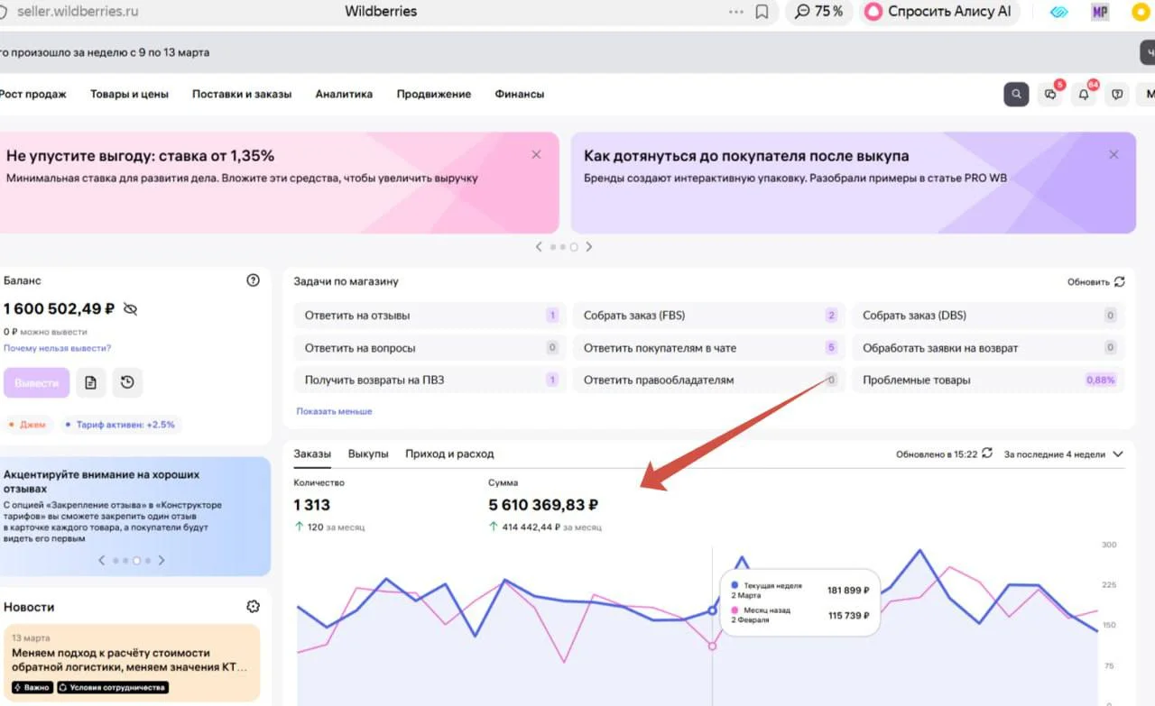Screen dimensions: 1155x706
Task: Click the 'Важно' news tag
Action: coord(32,688)
